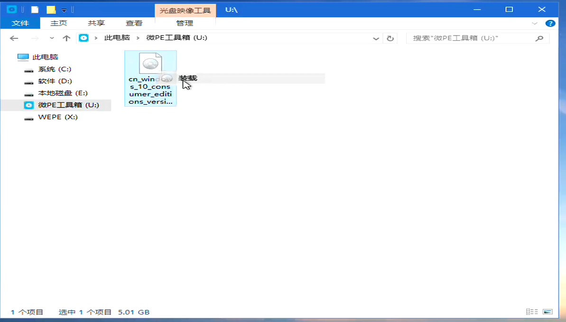This screenshot has width=566, height=322.
Task: Go up one folder level
Action: click(x=66, y=38)
